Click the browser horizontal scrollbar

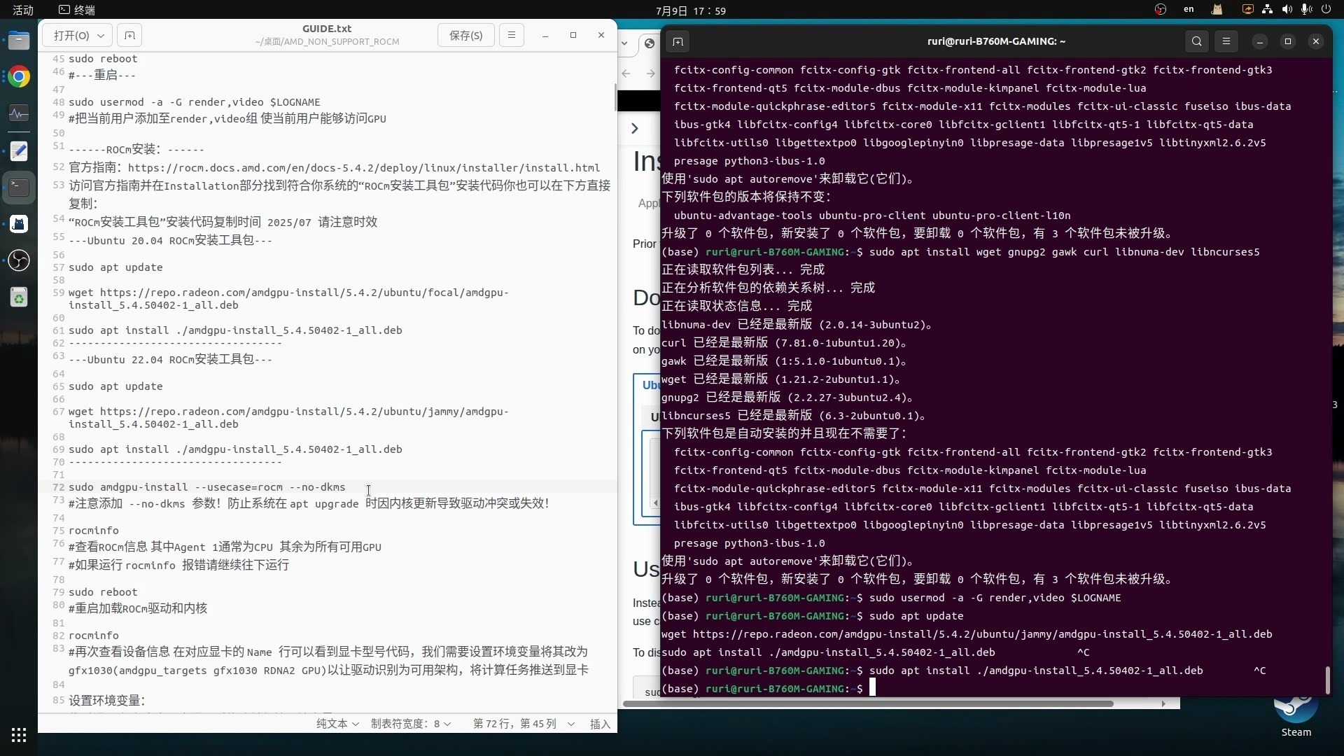[x=868, y=703]
